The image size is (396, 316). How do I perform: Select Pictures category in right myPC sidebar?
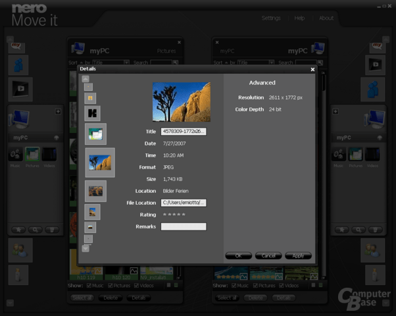(x=356, y=154)
